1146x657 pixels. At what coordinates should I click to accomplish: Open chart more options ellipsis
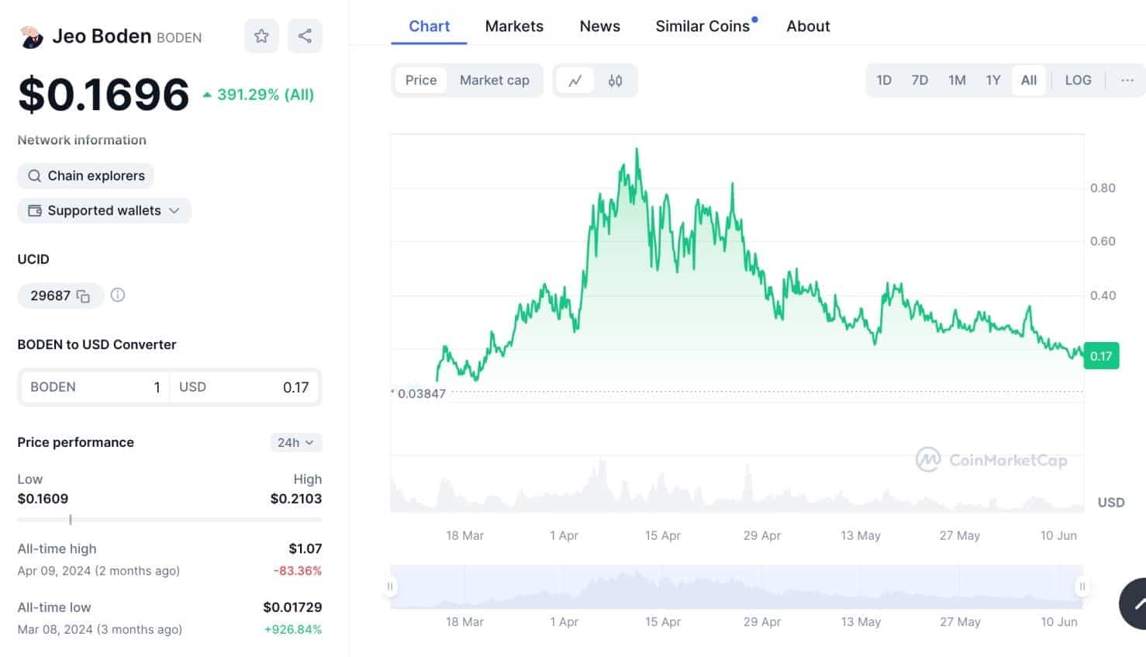(1127, 80)
